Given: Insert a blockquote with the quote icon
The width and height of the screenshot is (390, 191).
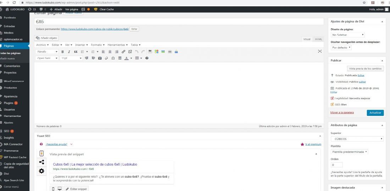Looking at the screenshot, I should click(76, 52).
